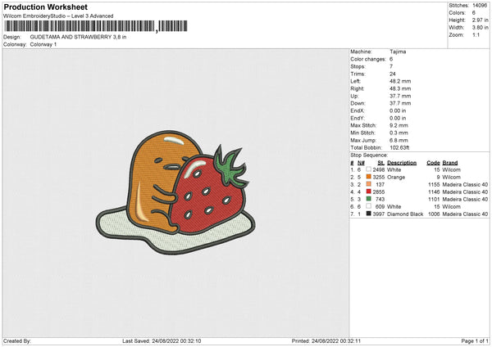Select 'Wilcom EmbroideryStudio – Level 3 Advanced' text
Viewport: 492px width, 347px height.
(x=58, y=16)
